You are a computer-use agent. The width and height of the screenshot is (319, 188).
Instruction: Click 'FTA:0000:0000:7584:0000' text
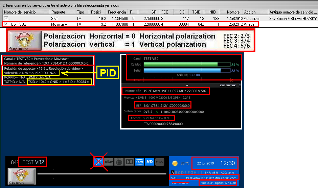click(x=163, y=124)
